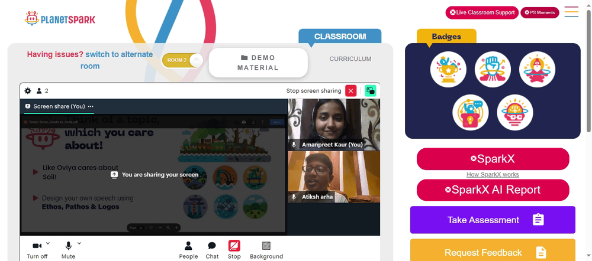Click the page scrollbar on right edge
Image resolution: width=592 pixels, height=261 pixels.
point(589,71)
